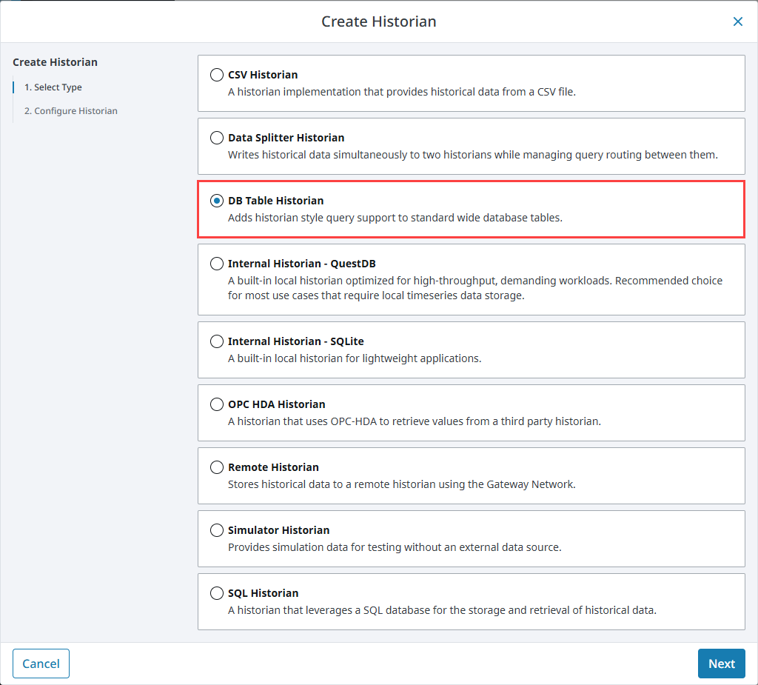This screenshot has width=758, height=685.
Task: Click the Data Splitter Historian card
Action: [471, 146]
